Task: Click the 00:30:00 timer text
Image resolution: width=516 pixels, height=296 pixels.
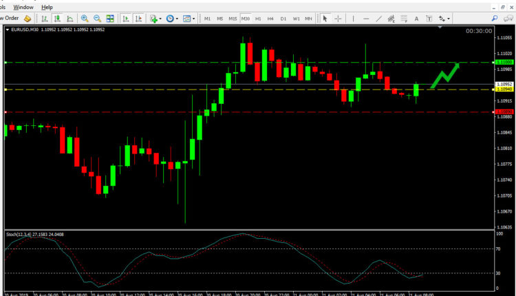Action: [x=479, y=31]
